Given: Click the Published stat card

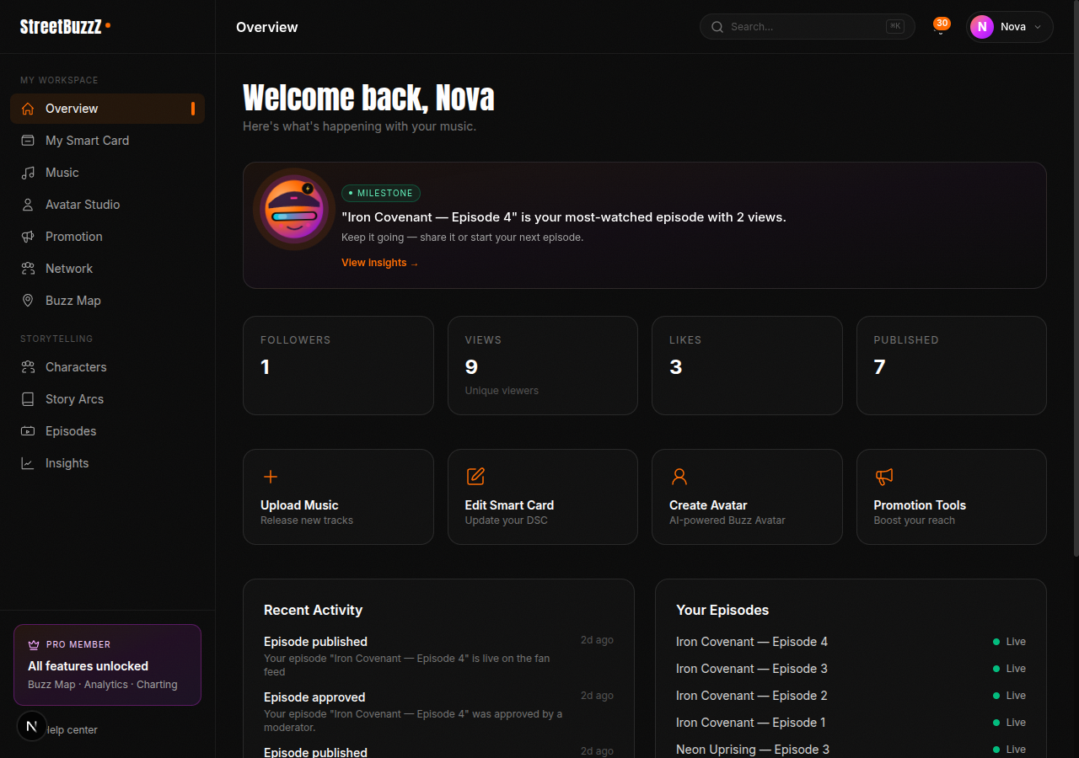Looking at the screenshot, I should click(x=952, y=366).
